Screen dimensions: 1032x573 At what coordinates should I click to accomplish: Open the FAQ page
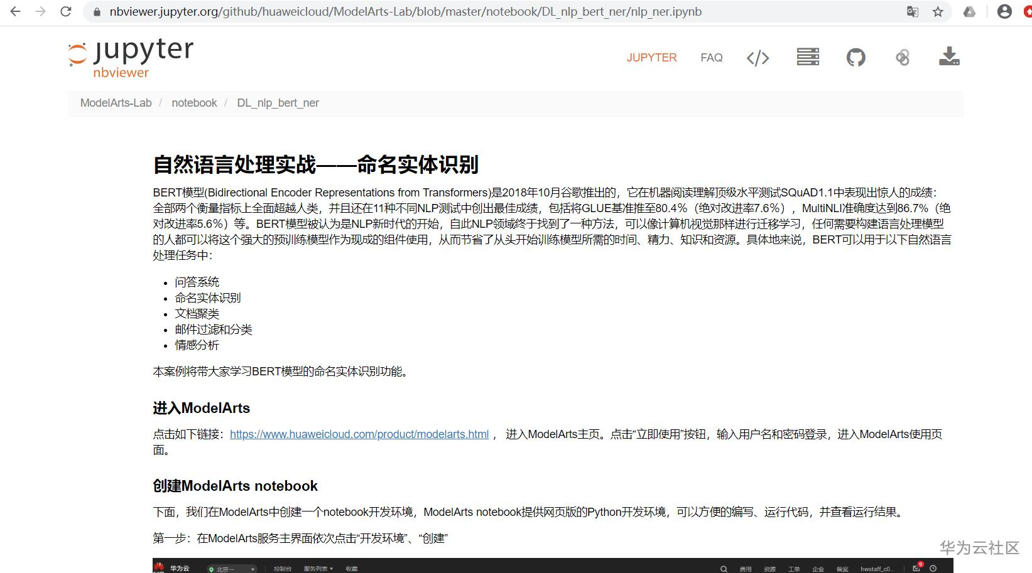(711, 57)
